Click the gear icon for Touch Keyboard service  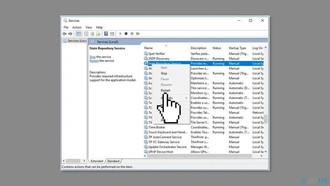coord(145,132)
